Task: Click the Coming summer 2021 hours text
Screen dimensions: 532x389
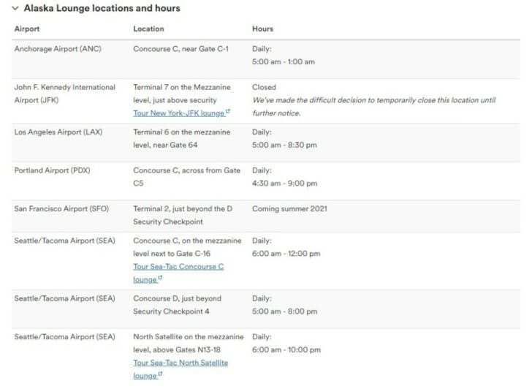Action: click(289, 208)
